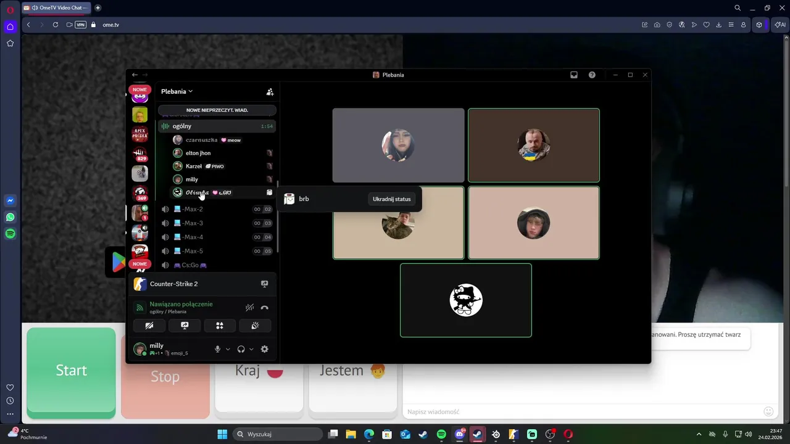Open the Windows Start menu
Viewport: 790px width, 444px height.
[222, 434]
